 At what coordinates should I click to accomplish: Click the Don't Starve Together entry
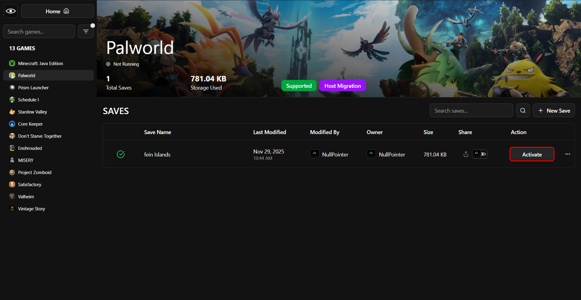pyautogui.click(x=48, y=136)
